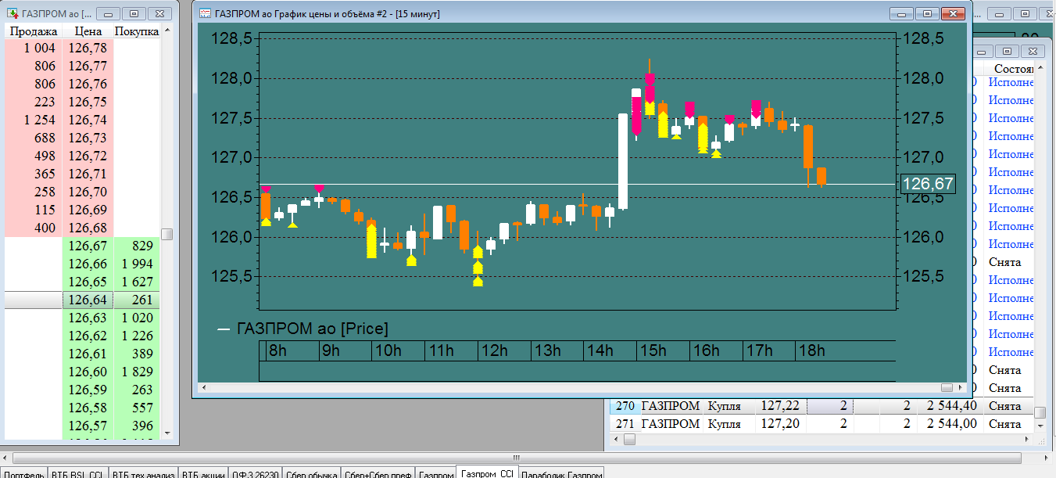The image size is (1056, 478).
Task: Select best ask price 126,68
Action: click(88, 228)
